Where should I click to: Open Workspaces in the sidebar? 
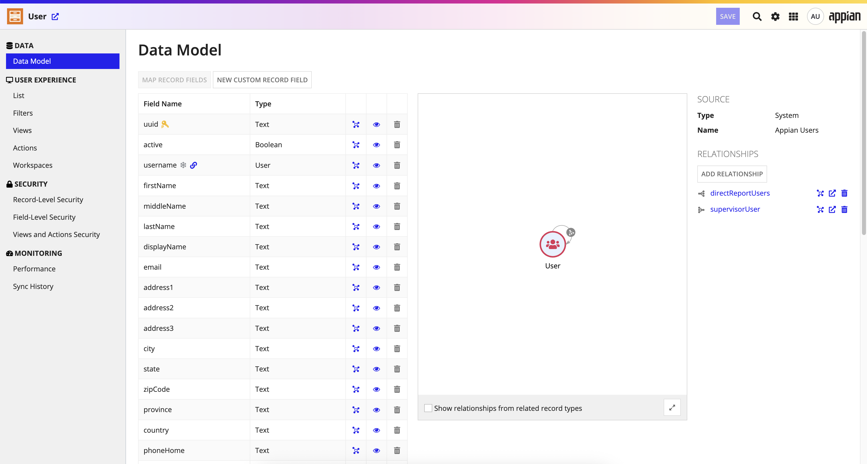click(33, 166)
